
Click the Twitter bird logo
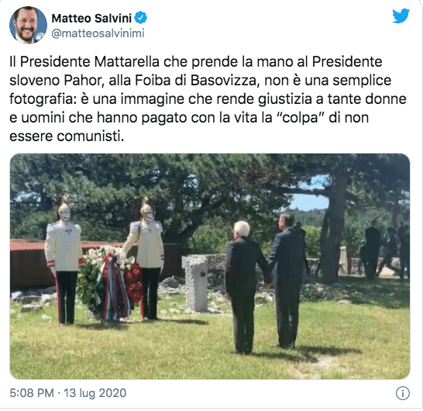(x=401, y=16)
